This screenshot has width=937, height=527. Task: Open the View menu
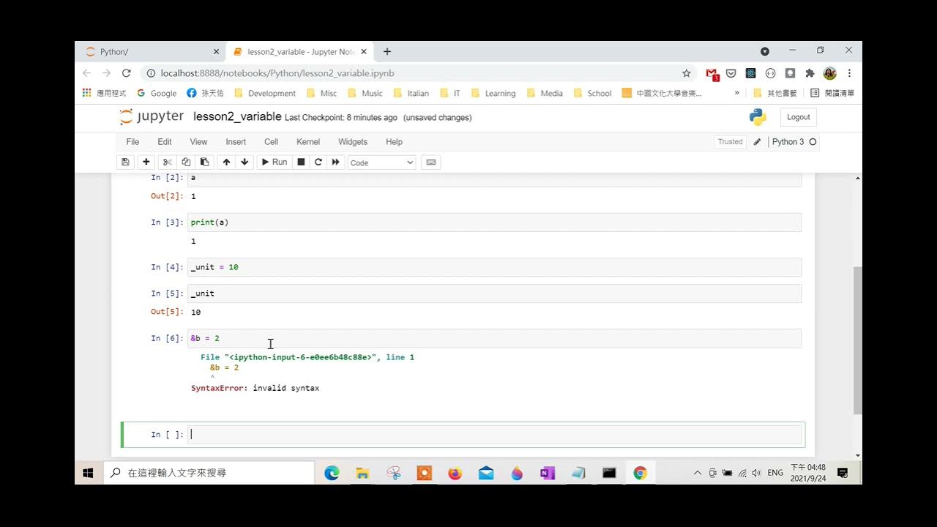[198, 142]
